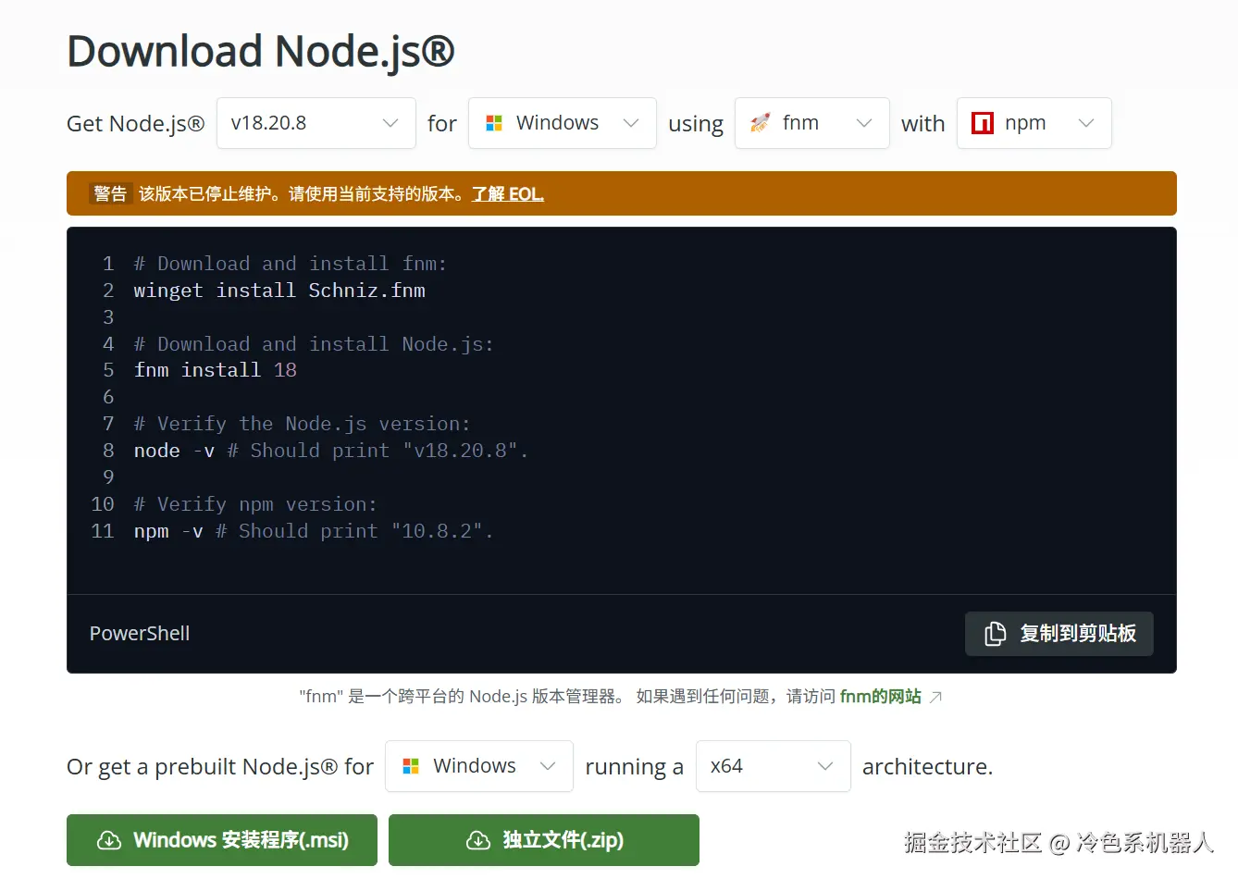Click comment '# Download and install fnm:'
The height and width of the screenshot is (879, 1238).
coord(291,264)
